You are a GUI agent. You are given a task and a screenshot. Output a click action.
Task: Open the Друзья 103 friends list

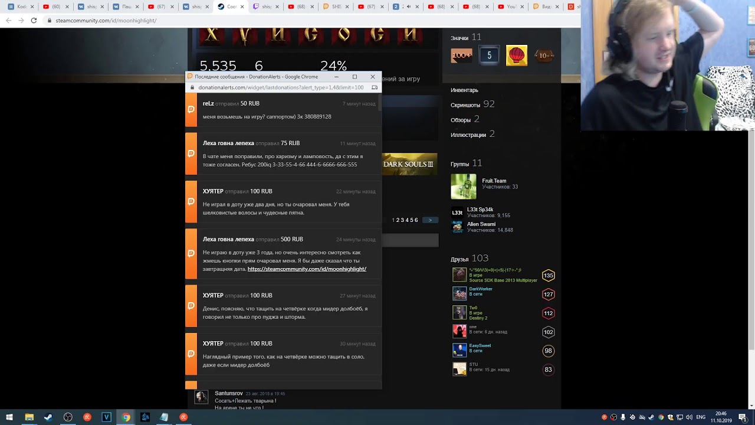(x=470, y=259)
